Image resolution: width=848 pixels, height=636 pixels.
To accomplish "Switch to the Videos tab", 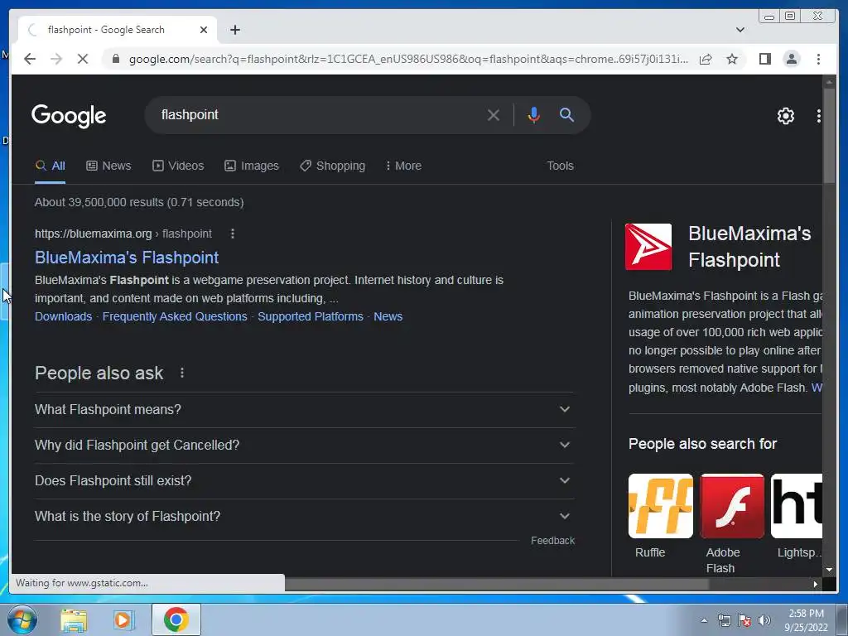I will pyautogui.click(x=178, y=166).
